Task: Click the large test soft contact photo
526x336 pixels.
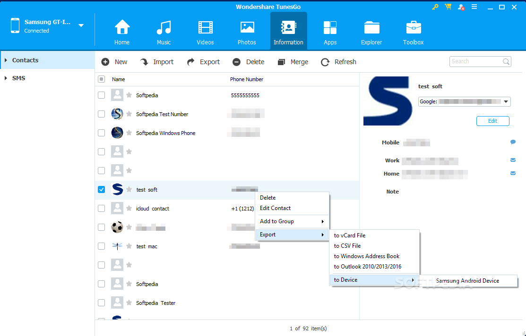Action: (388, 101)
